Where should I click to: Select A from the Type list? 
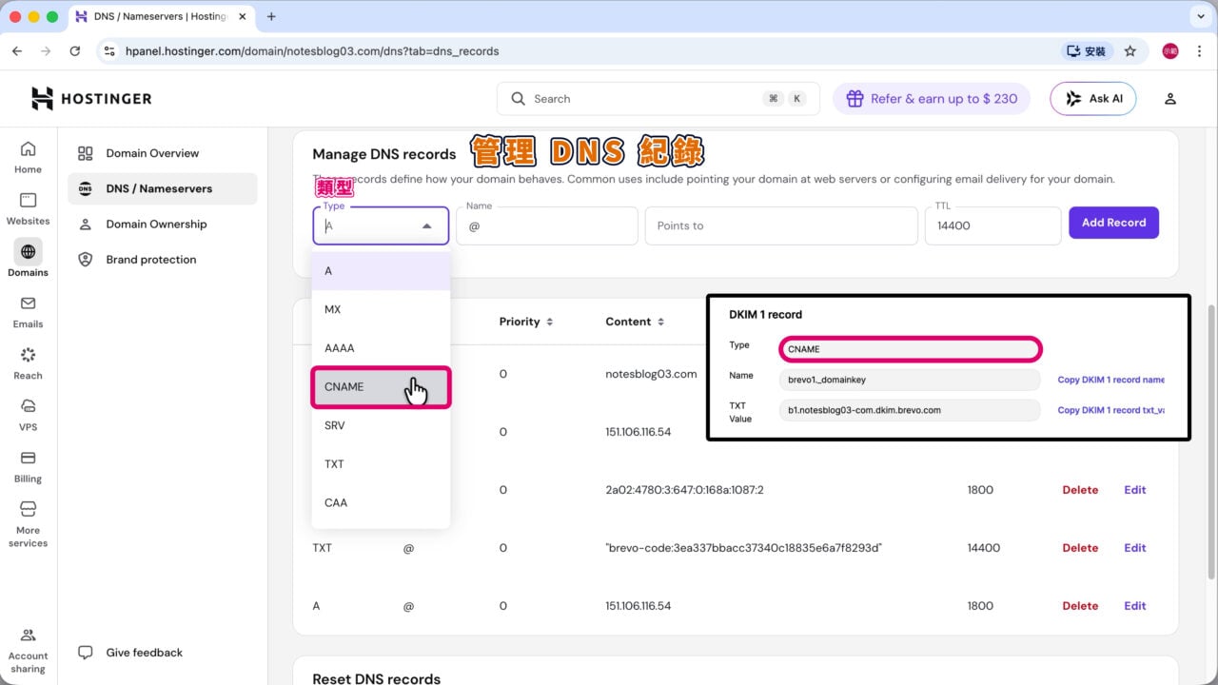coord(381,271)
